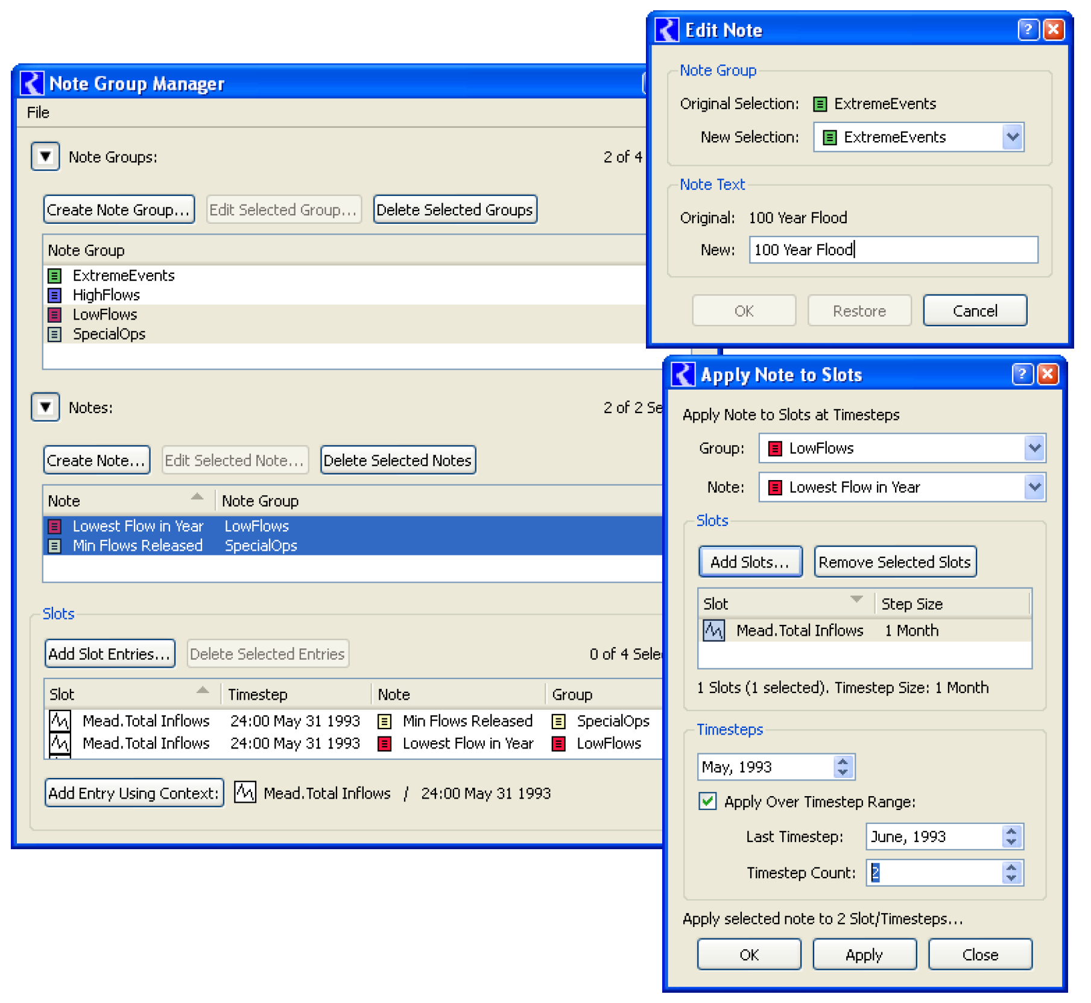The image size is (1091, 1003).
Task: Open the File menu
Action: point(38,113)
